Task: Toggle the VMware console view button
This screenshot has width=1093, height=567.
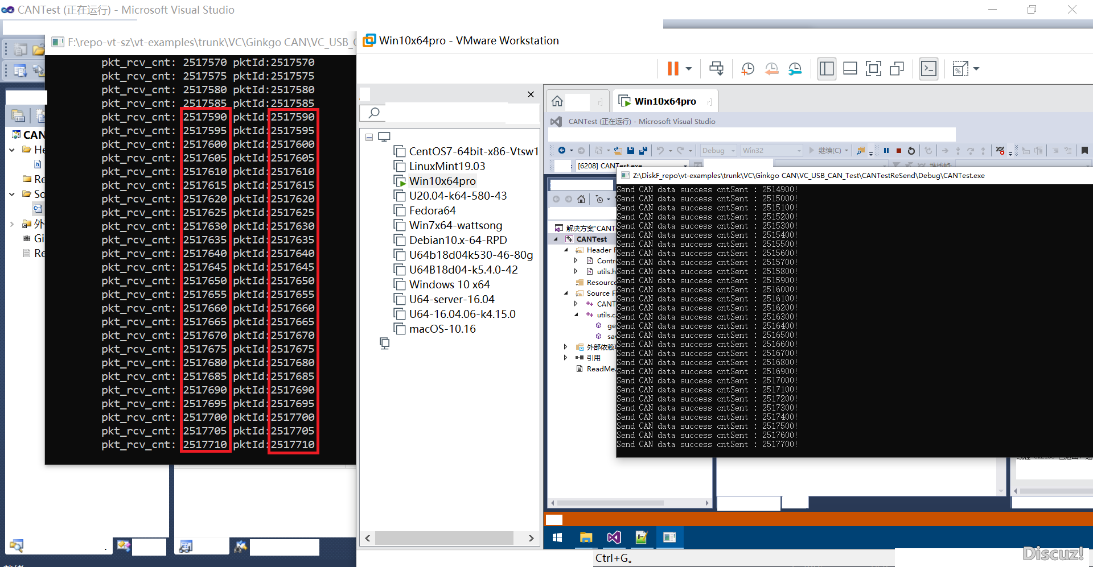Action: [928, 69]
